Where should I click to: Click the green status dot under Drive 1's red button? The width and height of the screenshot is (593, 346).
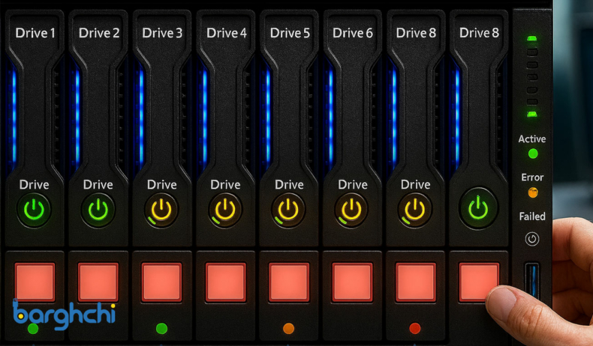[x=33, y=329]
